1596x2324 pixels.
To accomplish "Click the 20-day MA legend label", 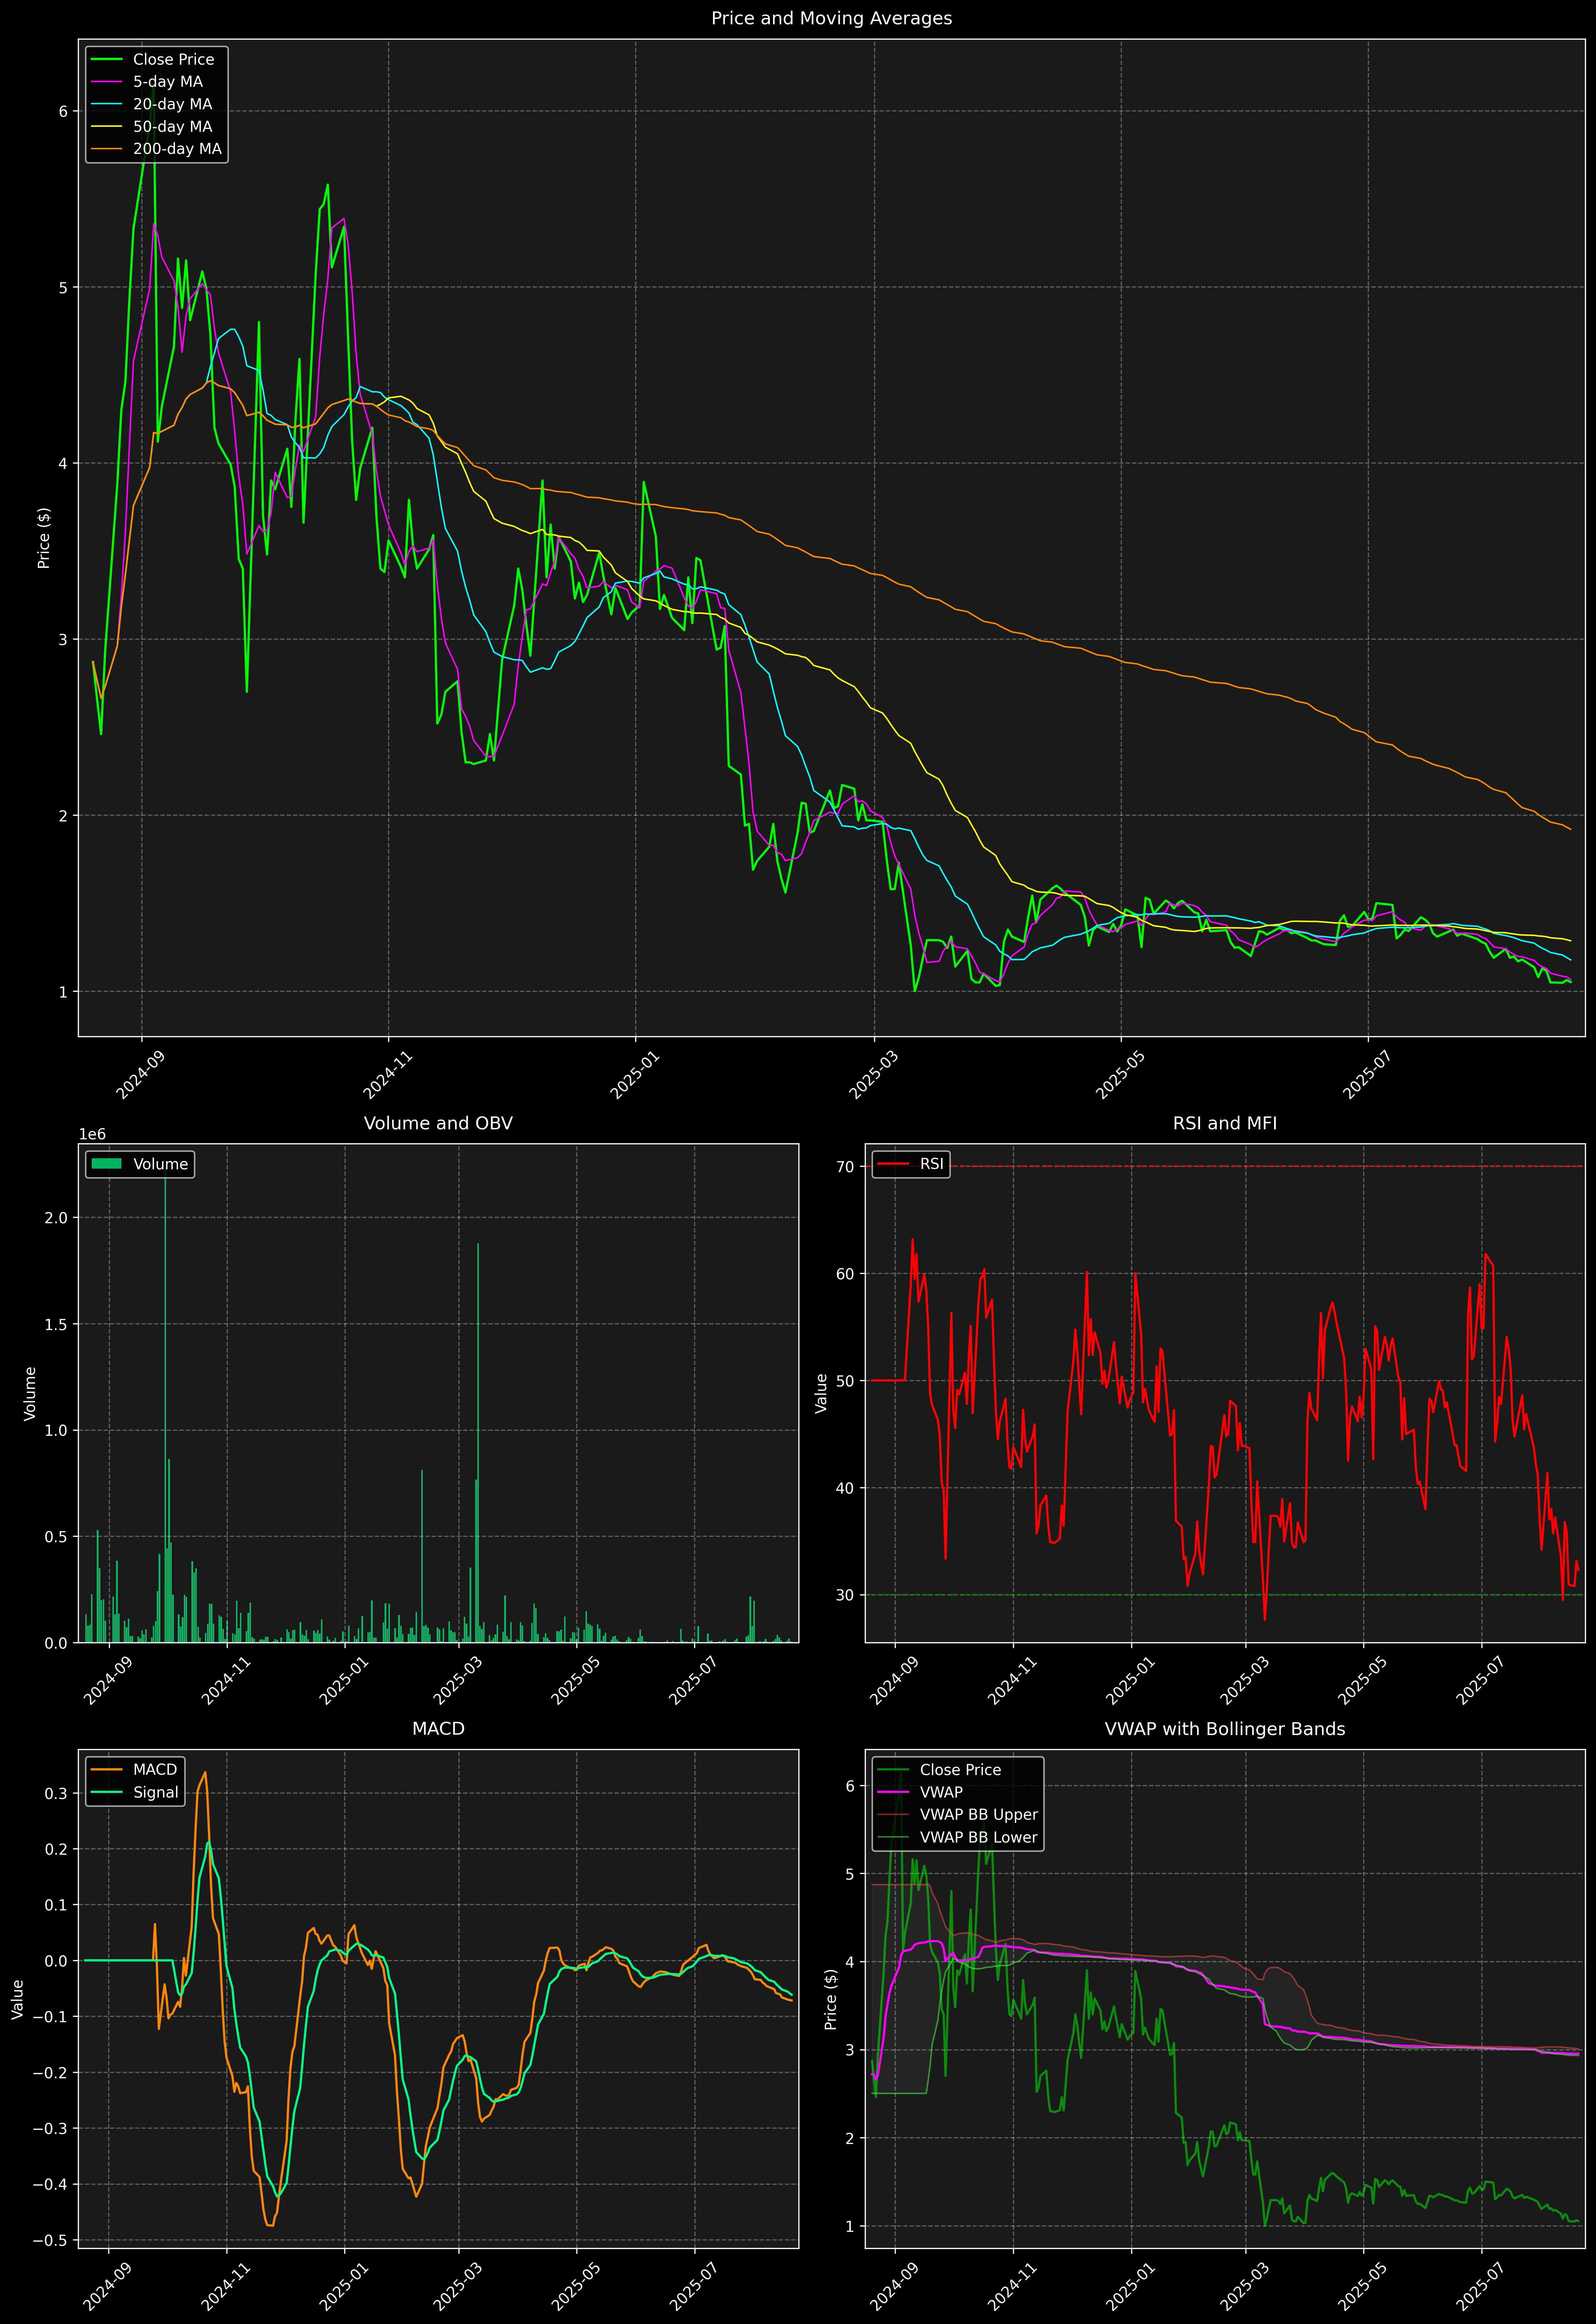I will 172,104.
